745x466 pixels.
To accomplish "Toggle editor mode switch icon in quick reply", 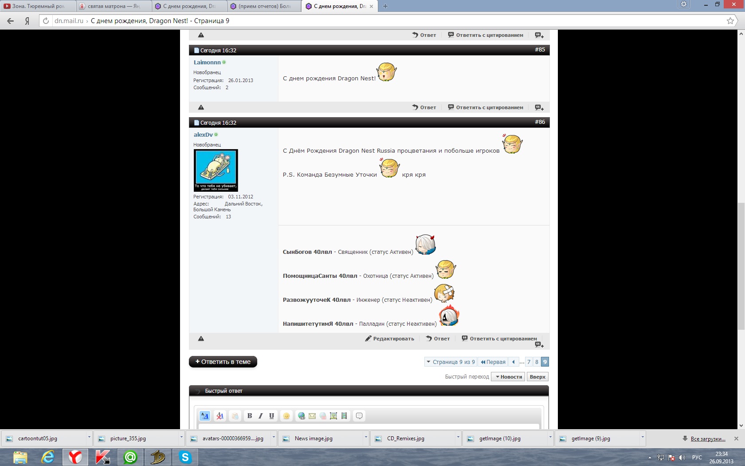I will tap(204, 416).
